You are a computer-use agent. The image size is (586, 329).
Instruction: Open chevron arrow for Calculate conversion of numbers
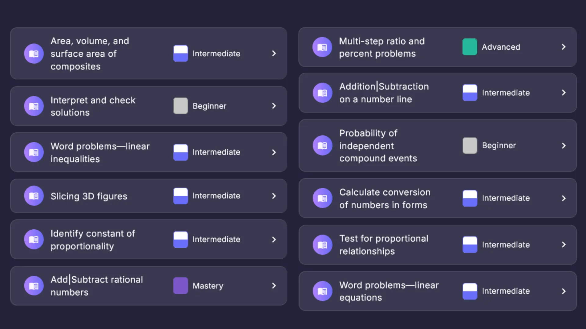point(563,198)
